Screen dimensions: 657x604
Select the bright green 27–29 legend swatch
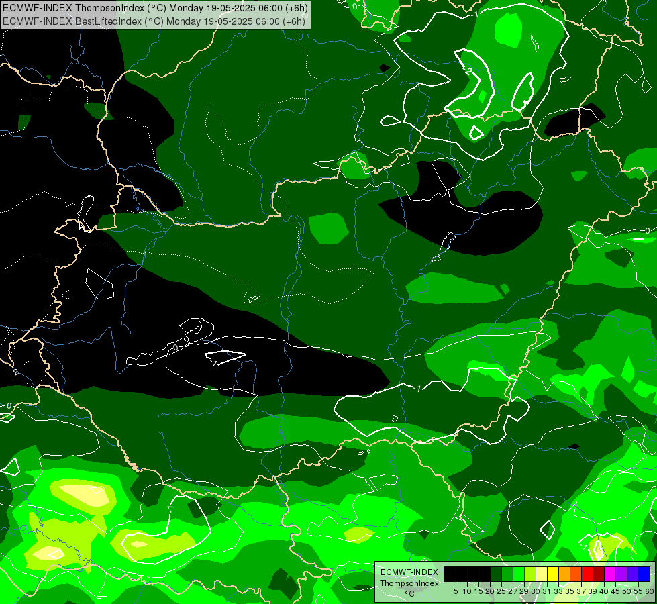[x=519, y=574]
